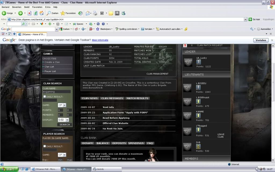Click the Mail envelope icon

tap(87, 13)
